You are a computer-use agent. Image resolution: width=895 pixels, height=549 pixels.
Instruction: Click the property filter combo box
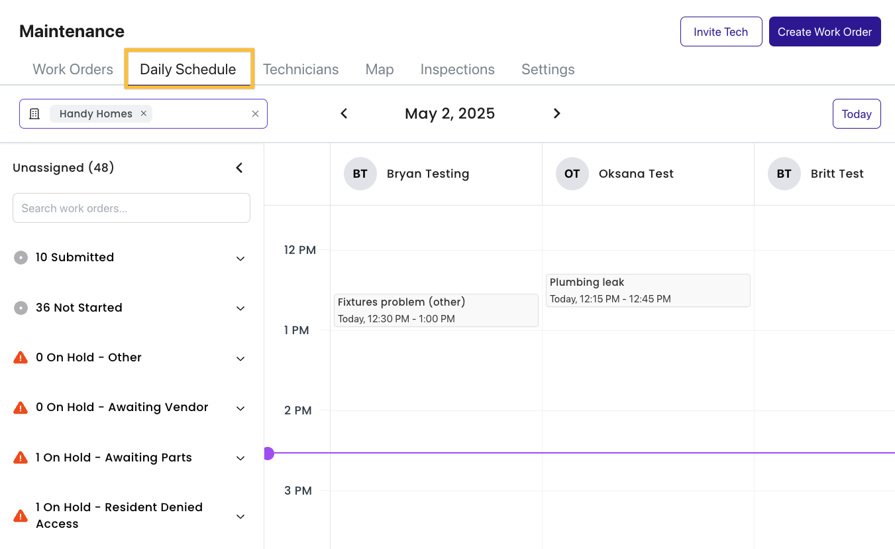click(x=143, y=114)
